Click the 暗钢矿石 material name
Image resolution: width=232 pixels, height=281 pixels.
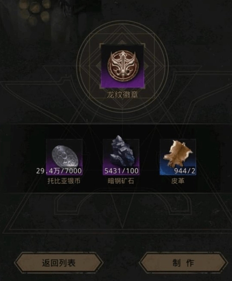pyautogui.click(x=121, y=181)
